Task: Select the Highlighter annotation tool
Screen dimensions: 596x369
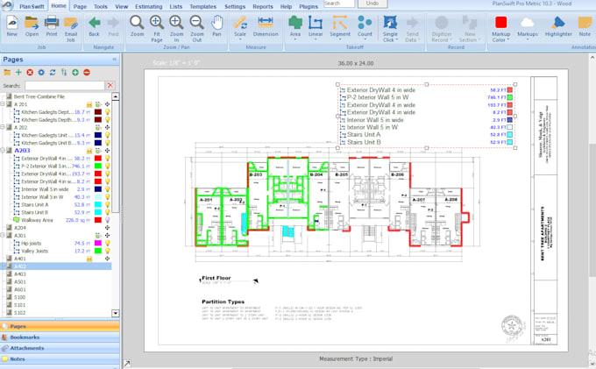Action: coord(558,26)
